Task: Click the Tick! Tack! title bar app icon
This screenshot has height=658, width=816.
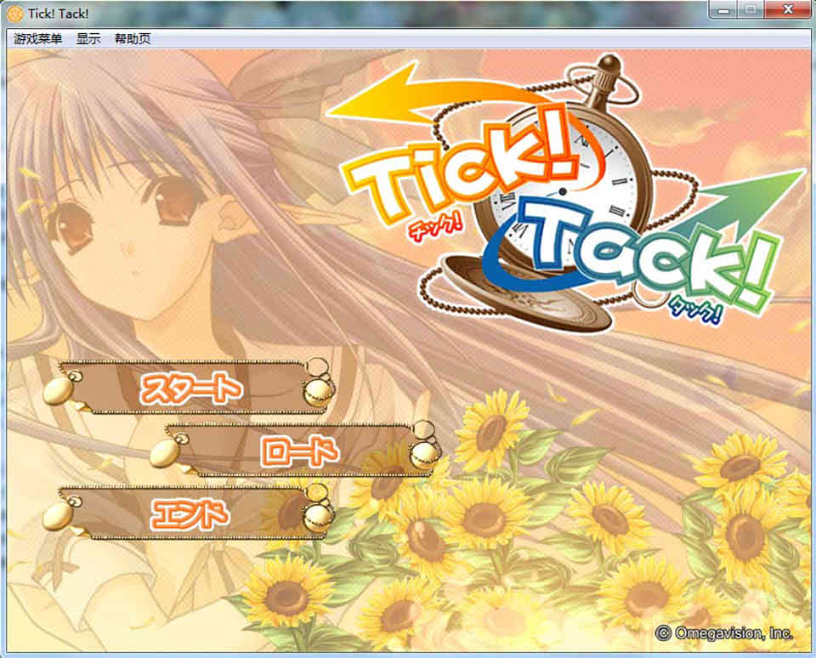Action: click(13, 14)
